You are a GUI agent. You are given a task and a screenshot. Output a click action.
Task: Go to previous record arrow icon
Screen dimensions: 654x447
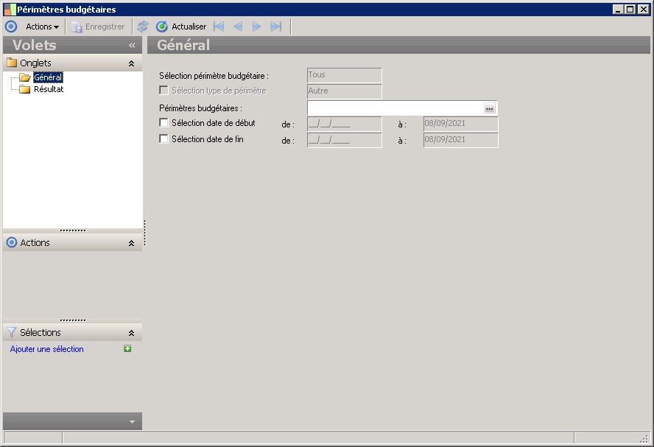(x=238, y=27)
